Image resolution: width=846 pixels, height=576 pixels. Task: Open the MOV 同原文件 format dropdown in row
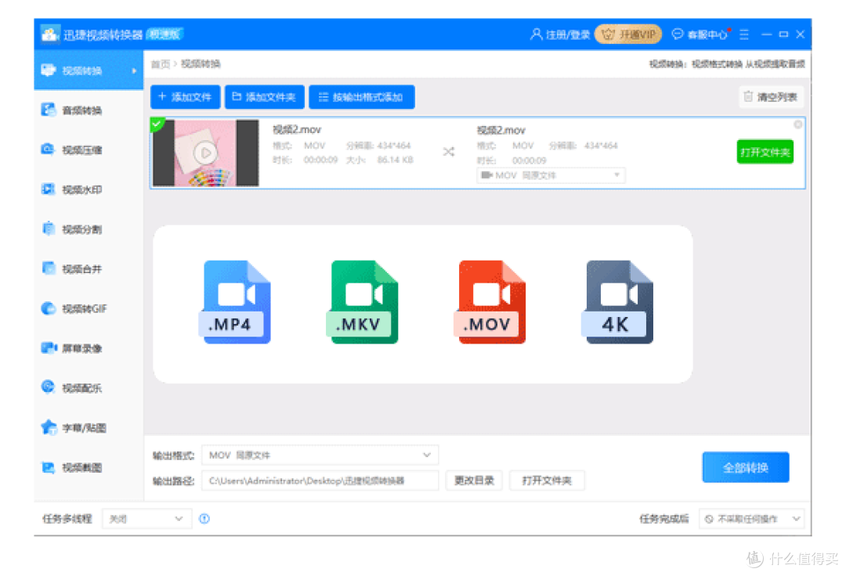click(551, 175)
